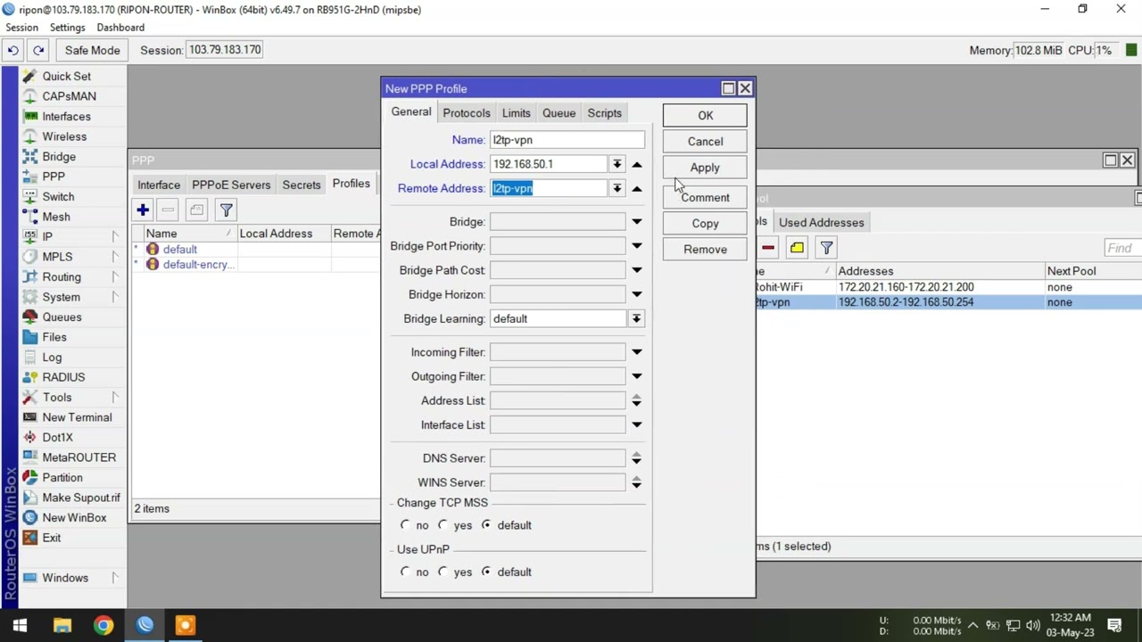Click the redo arrow in toolbar
Viewport: 1142px width, 642px height.
38,50
